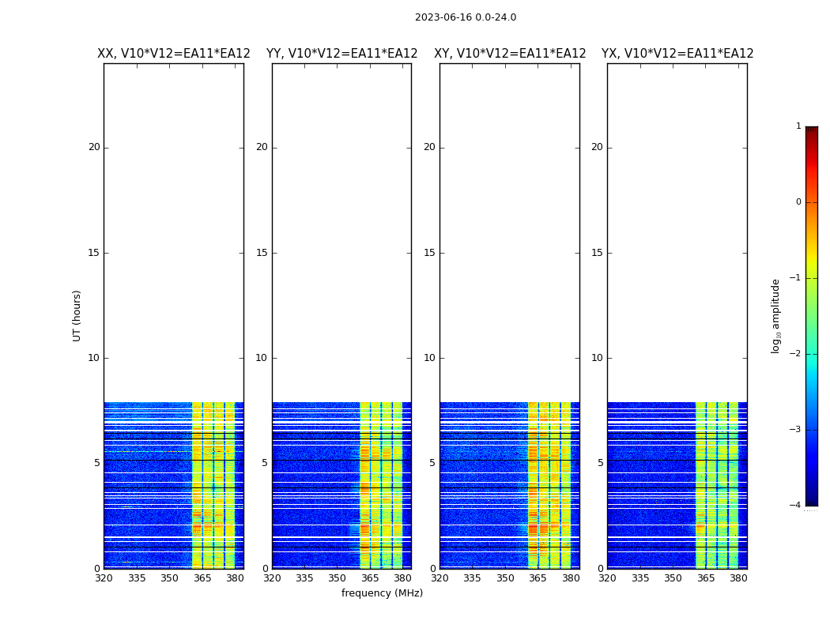This screenshot has height=632, width=830.
Task: Click the XY polarization panel title
Action: click(510, 54)
